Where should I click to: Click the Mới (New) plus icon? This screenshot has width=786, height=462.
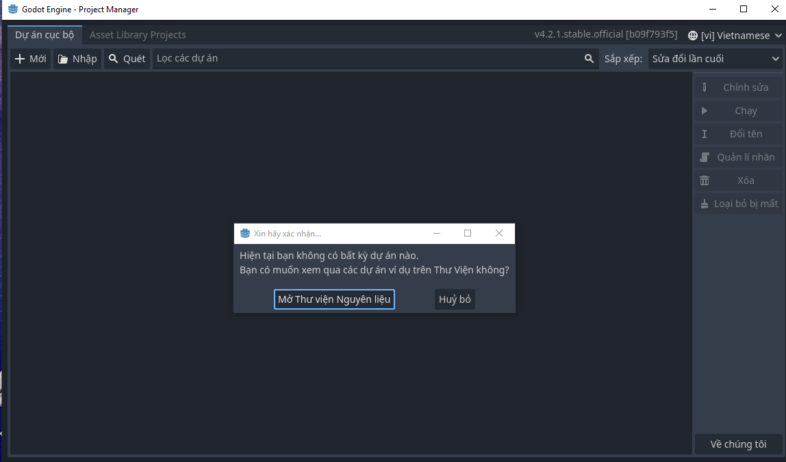[20, 59]
